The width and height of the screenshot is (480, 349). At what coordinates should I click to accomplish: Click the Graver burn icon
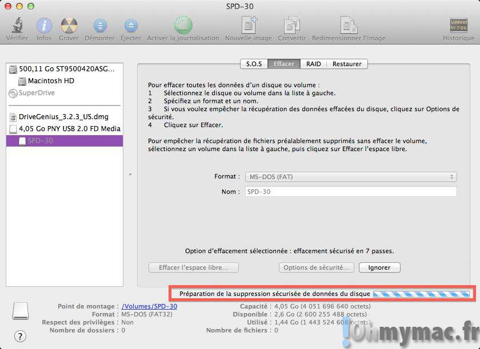click(69, 26)
